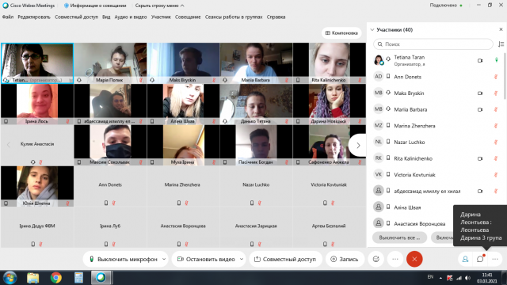This screenshot has width=507, height=285.
Task: Open microphone options dropdown arrow
Action: click(x=164, y=259)
